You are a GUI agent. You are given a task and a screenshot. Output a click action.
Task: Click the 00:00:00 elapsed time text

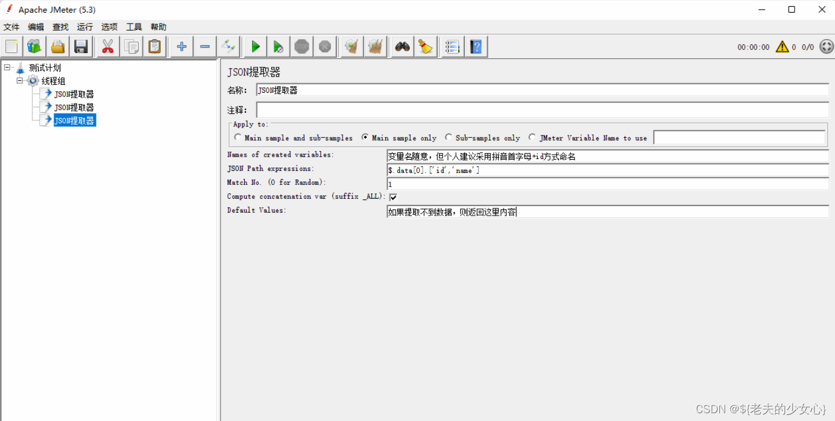point(753,47)
